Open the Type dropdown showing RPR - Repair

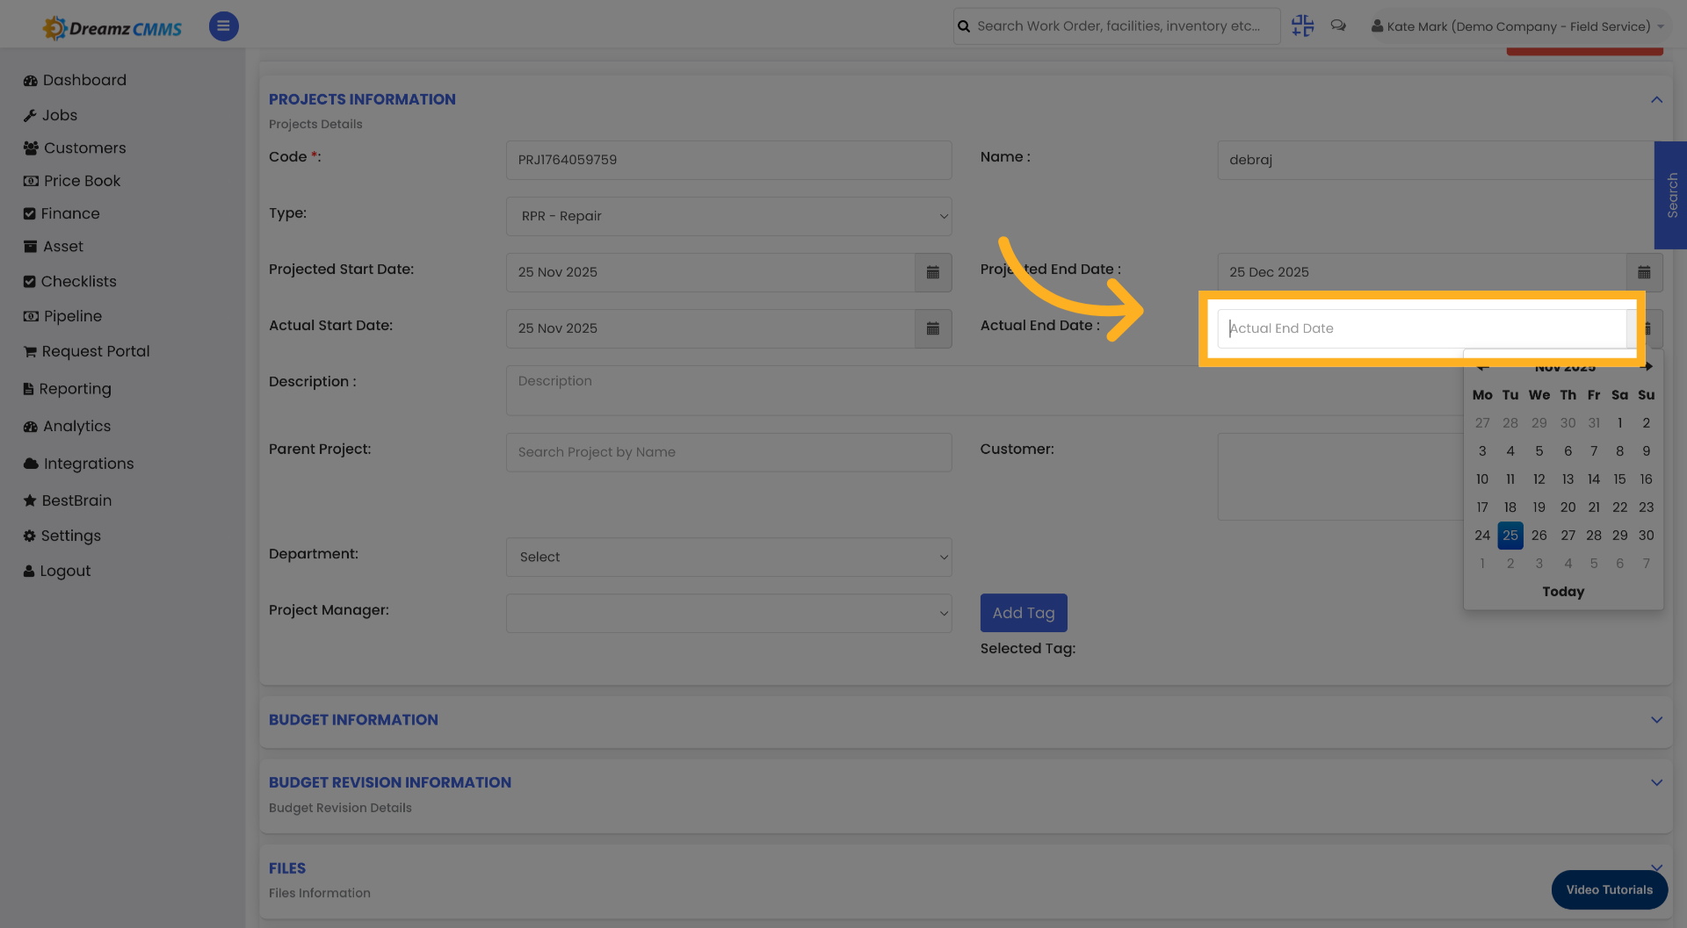pyautogui.click(x=728, y=216)
